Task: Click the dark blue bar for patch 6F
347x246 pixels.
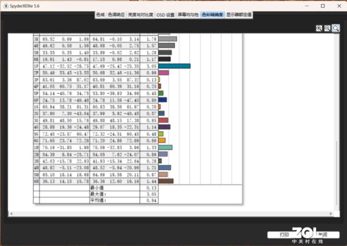Action: coord(163,99)
